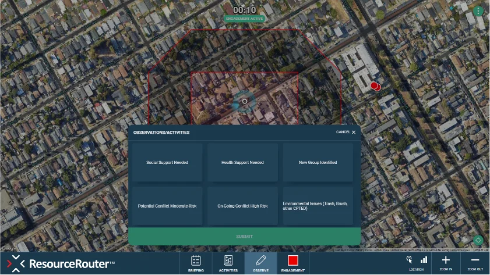Choose Potential Conflict Moderate-Risk
Viewport: 490px width, 275px height.
pyautogui.click(x=167, y=206)
